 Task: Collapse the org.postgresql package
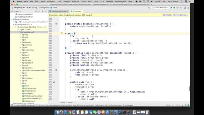pos(18,32)
